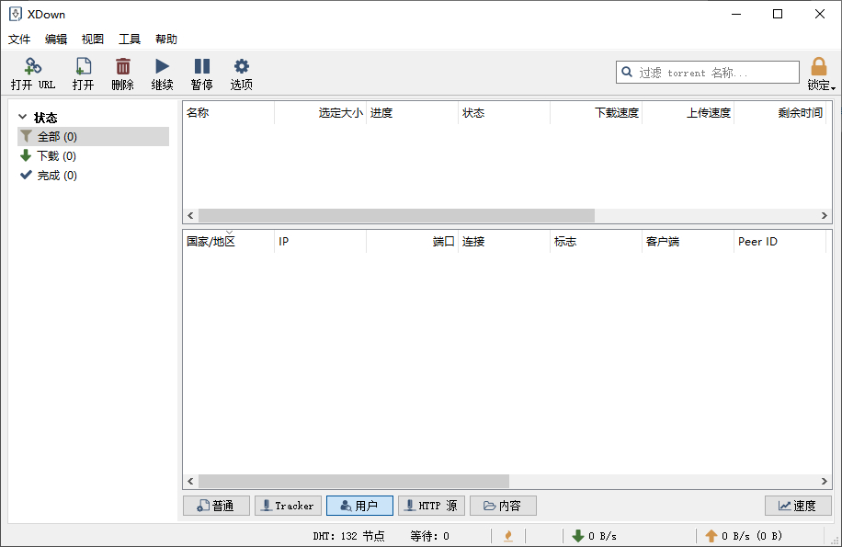Click the orange upload speed arrow in status bar

pyautogui.click(x=711, y=536)
